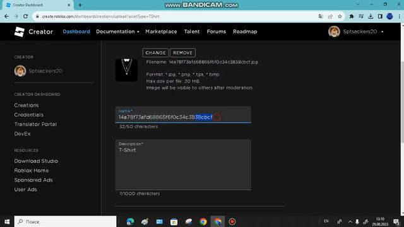Viewport: 404px width, 227px height.
Task: Open Creations in the sidebar
Action: (27, 105)
